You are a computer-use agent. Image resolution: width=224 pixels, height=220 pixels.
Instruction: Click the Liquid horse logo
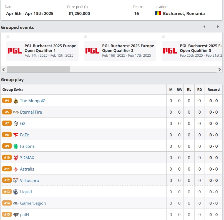[16, 192]
